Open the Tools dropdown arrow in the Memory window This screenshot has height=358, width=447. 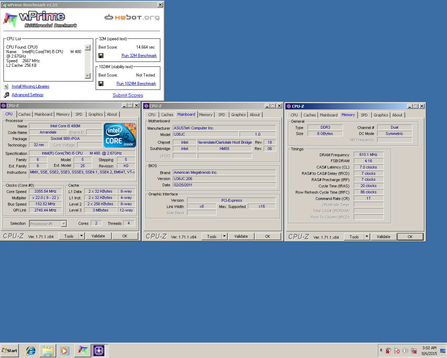point(367,237)
